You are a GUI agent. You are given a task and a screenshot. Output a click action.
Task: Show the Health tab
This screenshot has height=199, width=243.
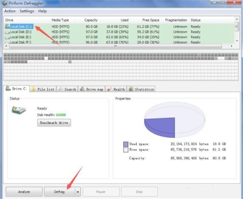pos(117,89)
